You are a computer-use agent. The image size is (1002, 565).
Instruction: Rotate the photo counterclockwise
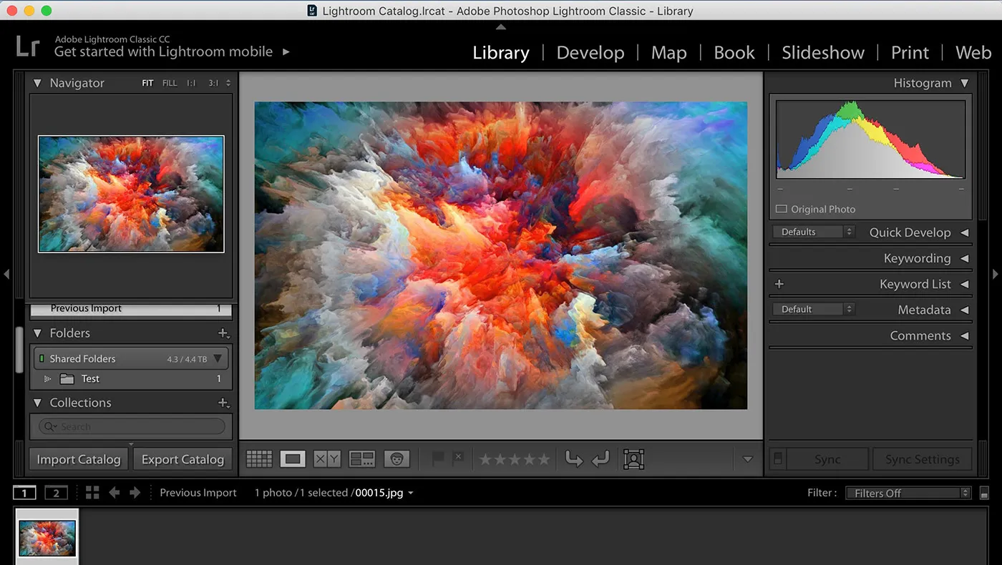[x=573, y=458]
